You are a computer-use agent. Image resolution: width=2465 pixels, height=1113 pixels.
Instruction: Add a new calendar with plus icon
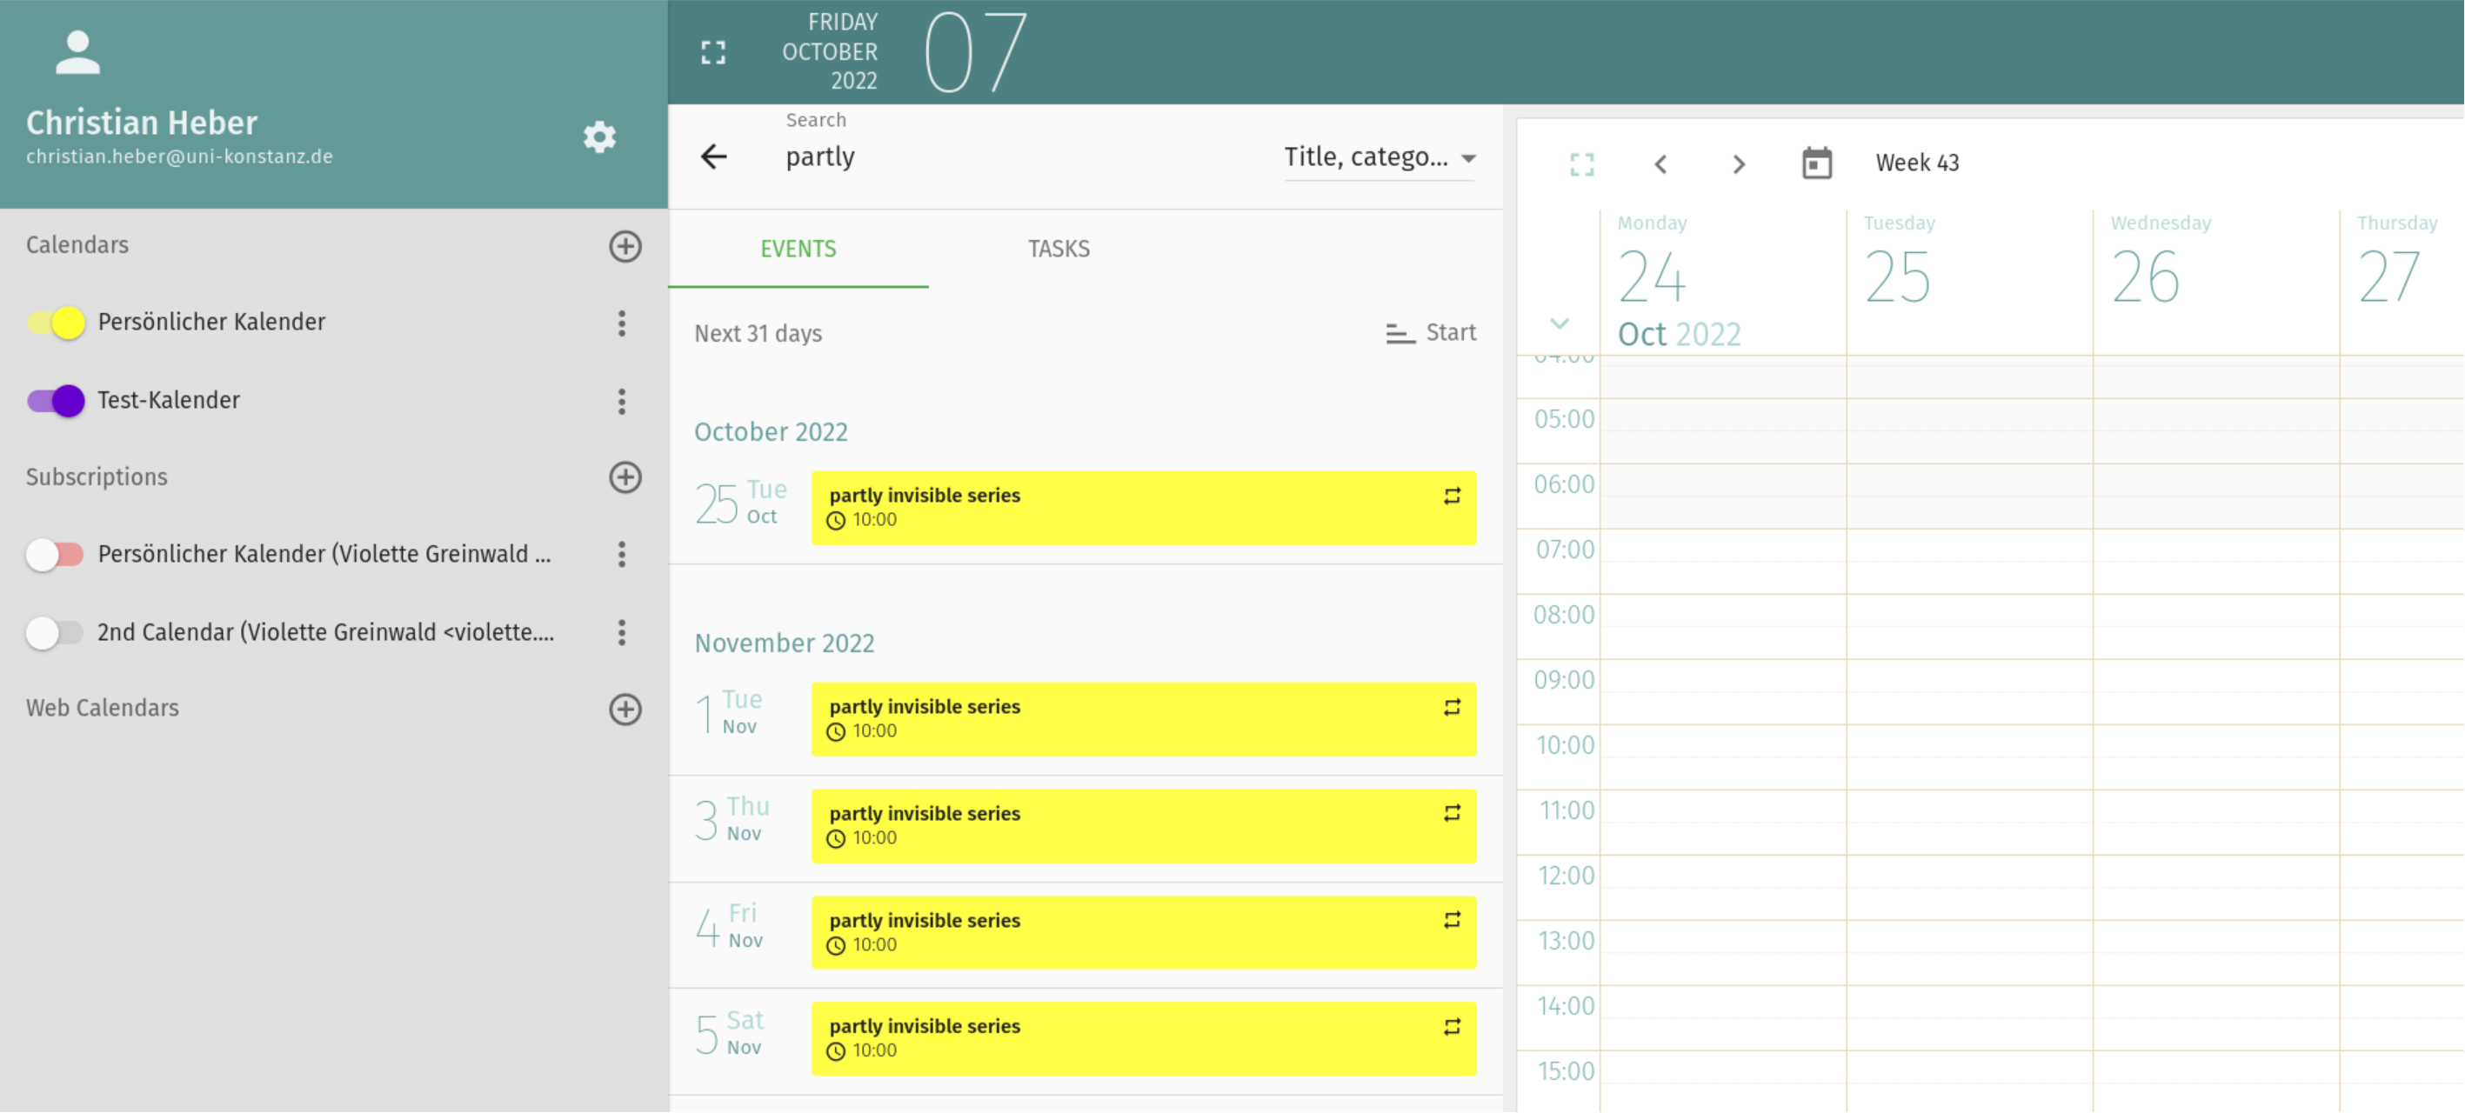(625, 246)
